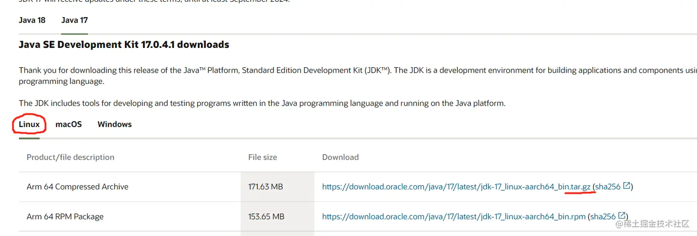This screenshot has height=236, width=697.
Task: Switch to the Java 18 tab
Action: tap(32, 20)
